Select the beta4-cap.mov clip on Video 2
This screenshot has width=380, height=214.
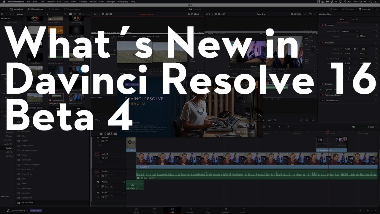pos(332,144)
